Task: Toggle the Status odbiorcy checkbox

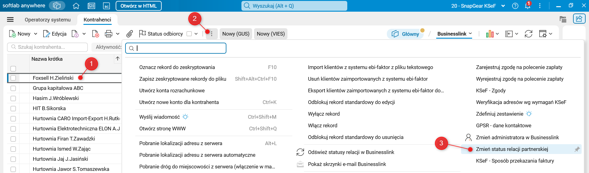Action: [x=189, y=34]
